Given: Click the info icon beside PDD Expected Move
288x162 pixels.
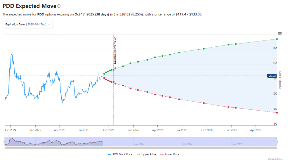Looking at the screenshot, I should [59, 6].
